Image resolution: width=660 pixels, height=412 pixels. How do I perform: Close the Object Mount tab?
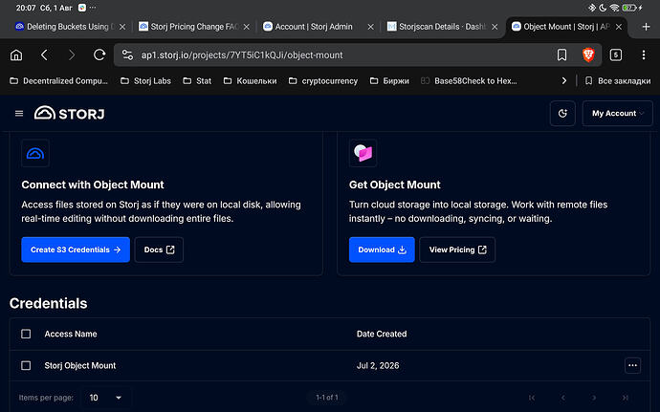tap(619, 27)
